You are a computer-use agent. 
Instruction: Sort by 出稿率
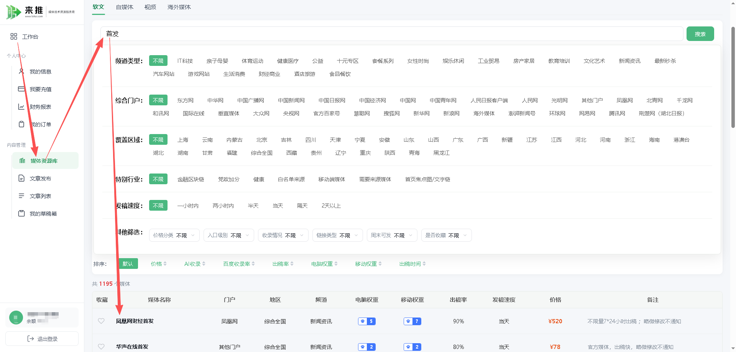click(x=283, y=264)
